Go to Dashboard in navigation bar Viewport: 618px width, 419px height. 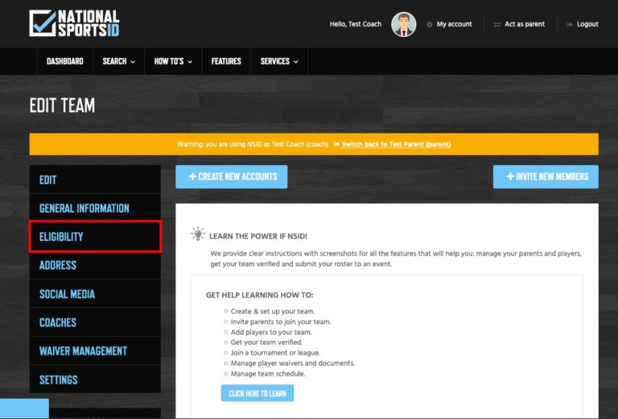coord(65,61)
